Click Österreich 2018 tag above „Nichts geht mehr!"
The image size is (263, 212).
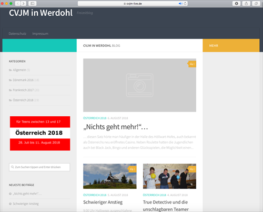(x=95, y=118)
